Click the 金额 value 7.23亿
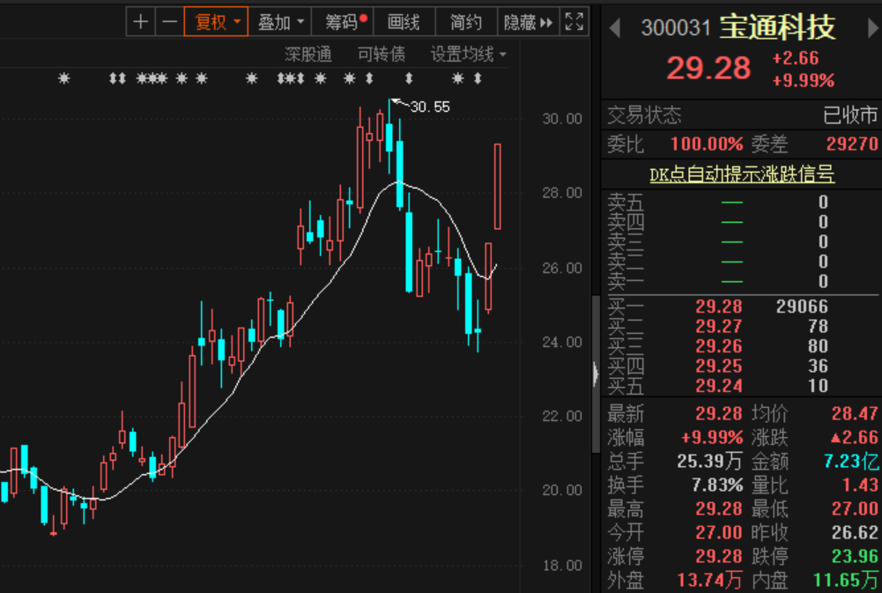Image resolution: width=882 pixels, height=593 pixels. pyautogui.click(x=851, y=462)
